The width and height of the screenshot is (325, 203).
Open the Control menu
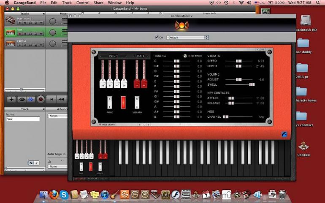(x=83, y=3)
